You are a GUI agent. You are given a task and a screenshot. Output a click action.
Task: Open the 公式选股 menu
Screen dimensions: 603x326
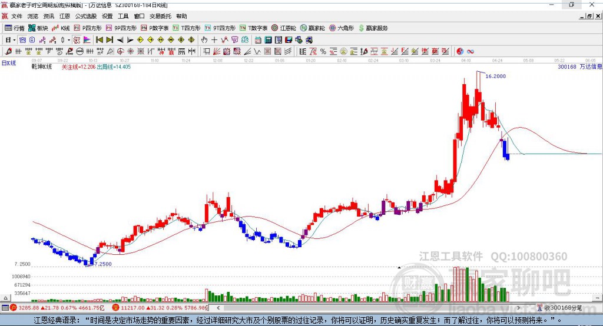pos(86,16)
